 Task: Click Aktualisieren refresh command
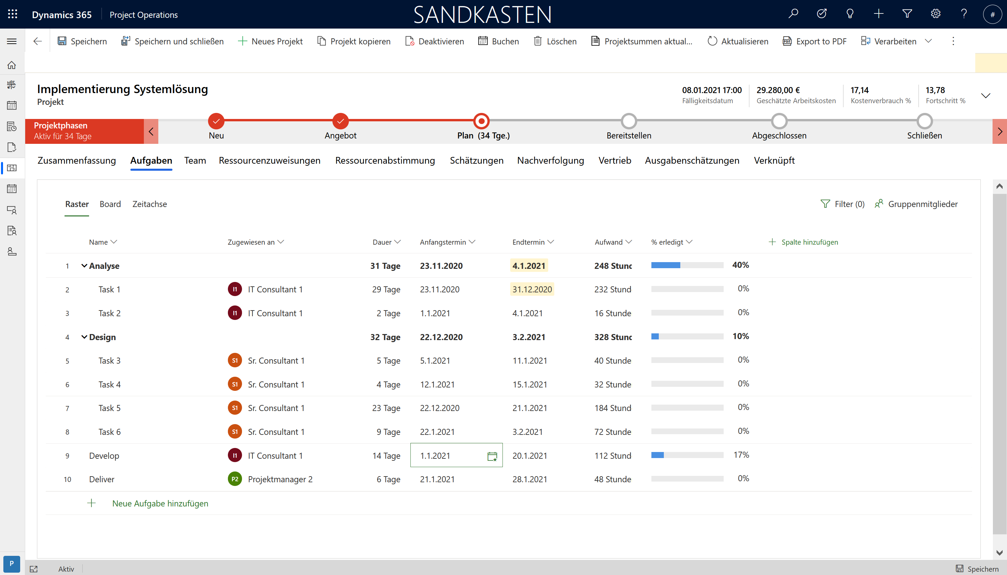click(738, 41)
